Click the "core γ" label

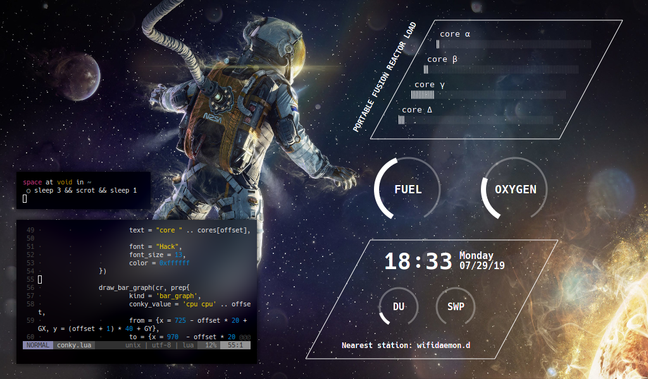430,85
